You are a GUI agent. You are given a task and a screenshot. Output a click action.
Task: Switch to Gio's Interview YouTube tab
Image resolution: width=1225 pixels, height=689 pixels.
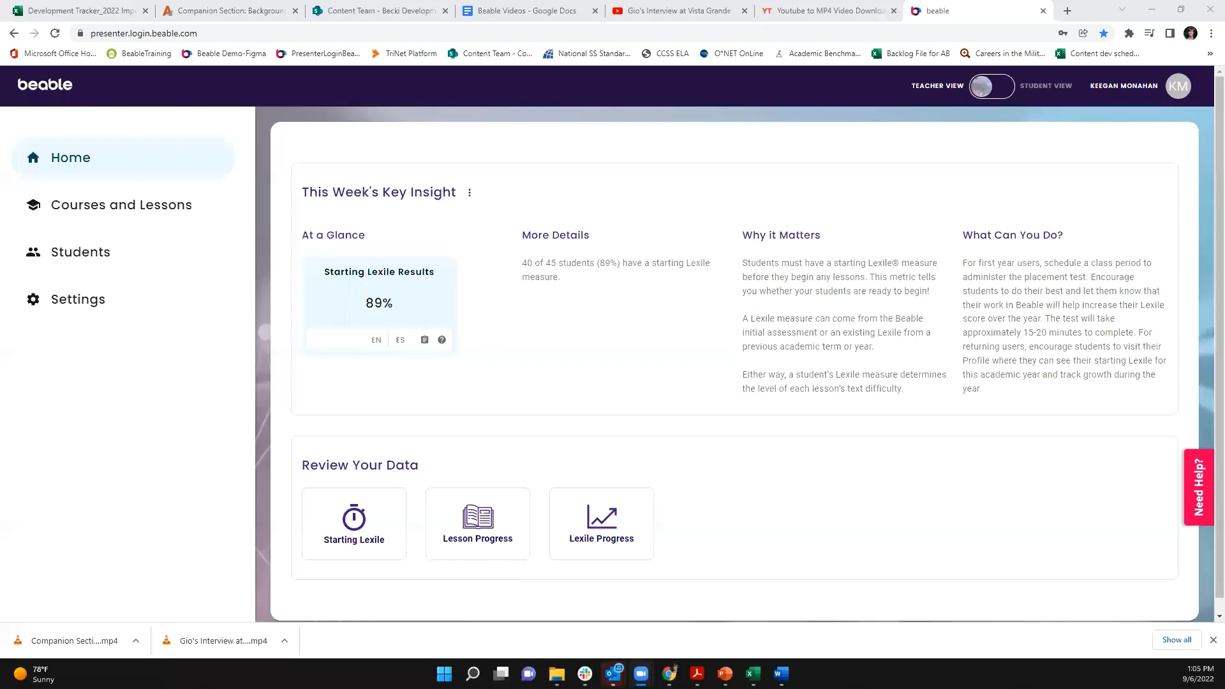679,11
